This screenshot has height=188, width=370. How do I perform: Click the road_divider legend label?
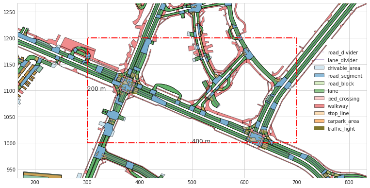coord(343,53)
